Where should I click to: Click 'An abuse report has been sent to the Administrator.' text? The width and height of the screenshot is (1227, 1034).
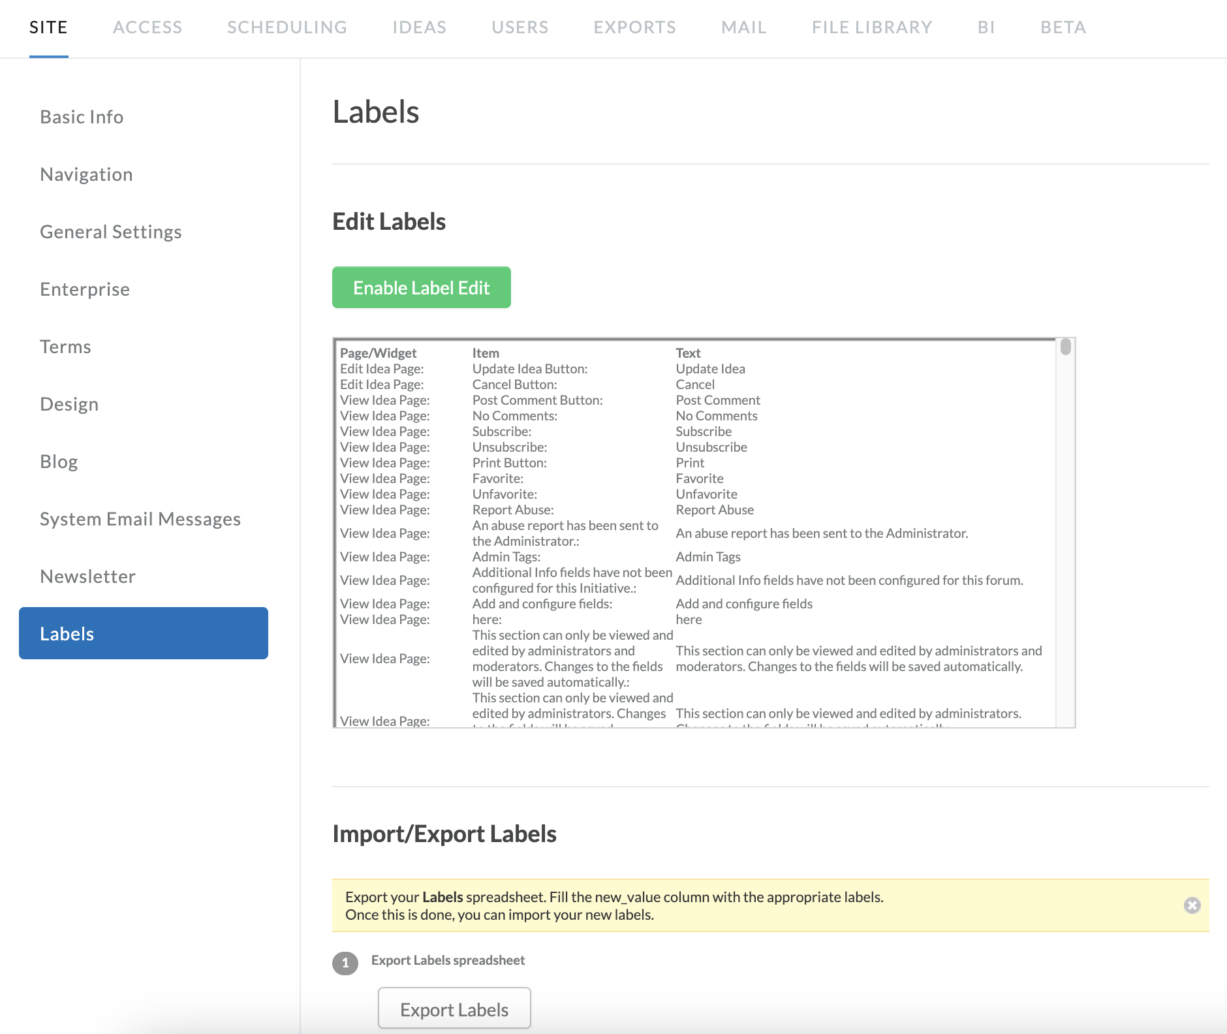[x=822, y=533]
